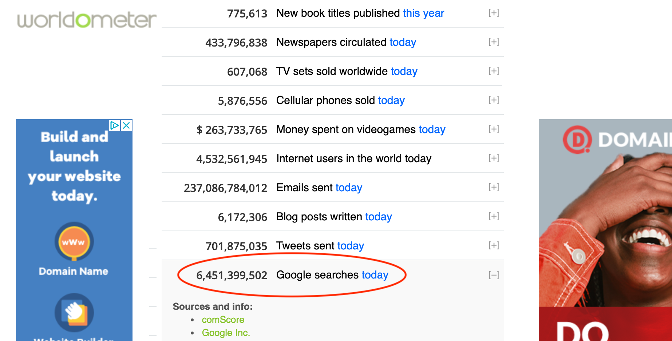Click the red Domain.com logo icon
Viewport: 672px width, 341px height.
(x=577, y=140)
